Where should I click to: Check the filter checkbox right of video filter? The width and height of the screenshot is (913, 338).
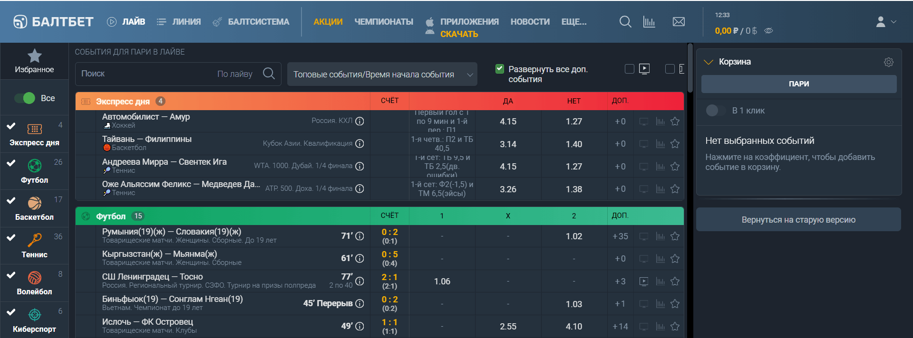670,69
